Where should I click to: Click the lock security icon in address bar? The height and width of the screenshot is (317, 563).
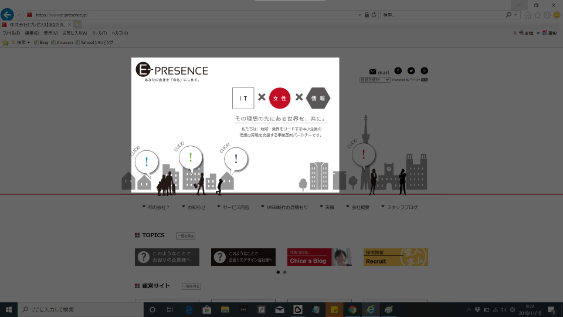click(367, 15)
